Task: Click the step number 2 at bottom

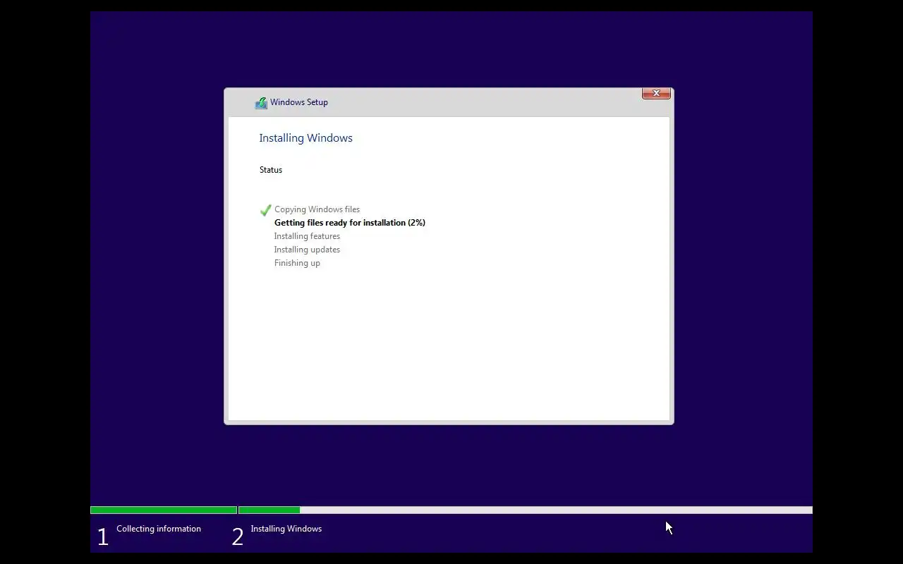Action: point(238,537)
